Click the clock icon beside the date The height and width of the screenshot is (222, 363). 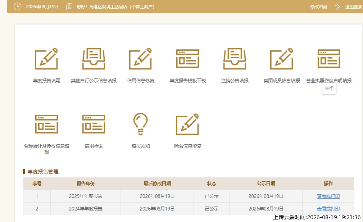(17, 6)
